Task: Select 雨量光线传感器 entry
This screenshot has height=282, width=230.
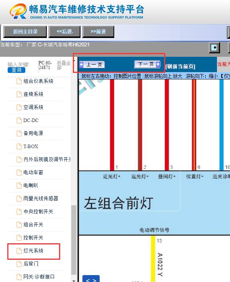Action: click(x=41, y=199)
